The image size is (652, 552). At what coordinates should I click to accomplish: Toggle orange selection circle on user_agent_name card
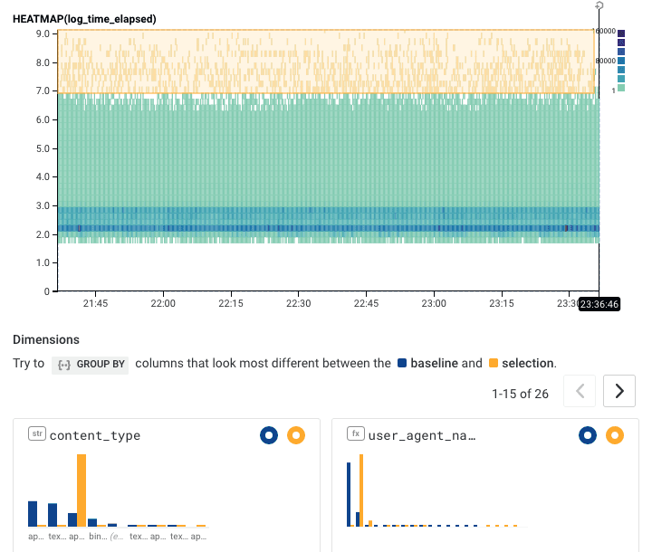pyautogui.click(x=615, y=435)
